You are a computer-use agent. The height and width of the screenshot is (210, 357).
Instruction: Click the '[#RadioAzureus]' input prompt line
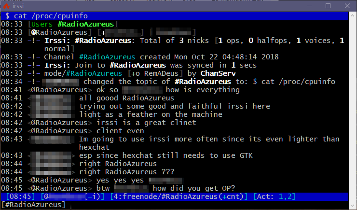175,205
